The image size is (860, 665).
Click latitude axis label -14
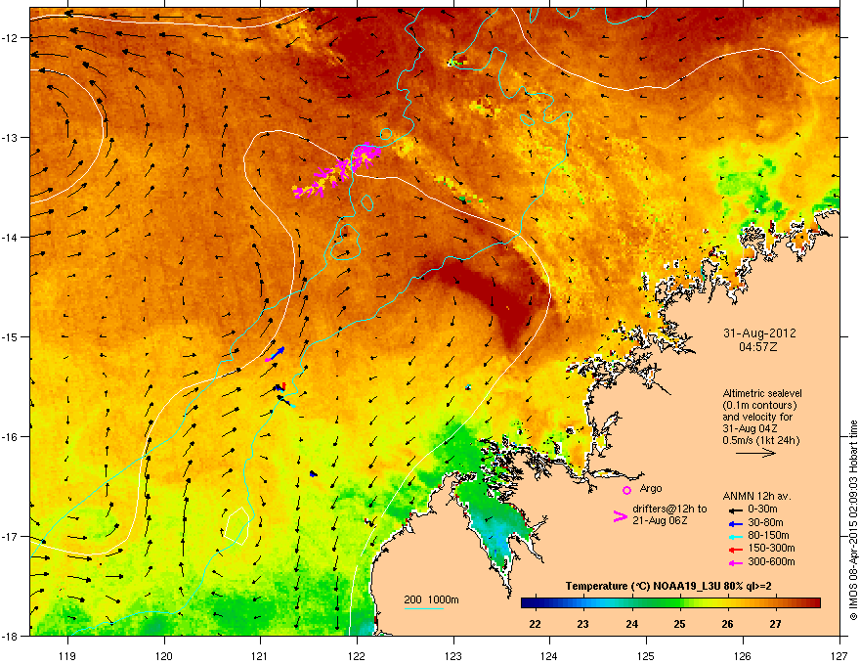(x=10, y=237)
